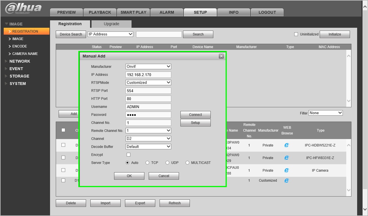Focus the RTSP Port field
Viewport: 368px width, 216px height.
[148, 91]
